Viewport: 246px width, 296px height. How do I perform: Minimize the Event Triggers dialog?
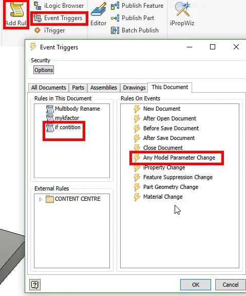pyautogui.click(x=190, y=47)
